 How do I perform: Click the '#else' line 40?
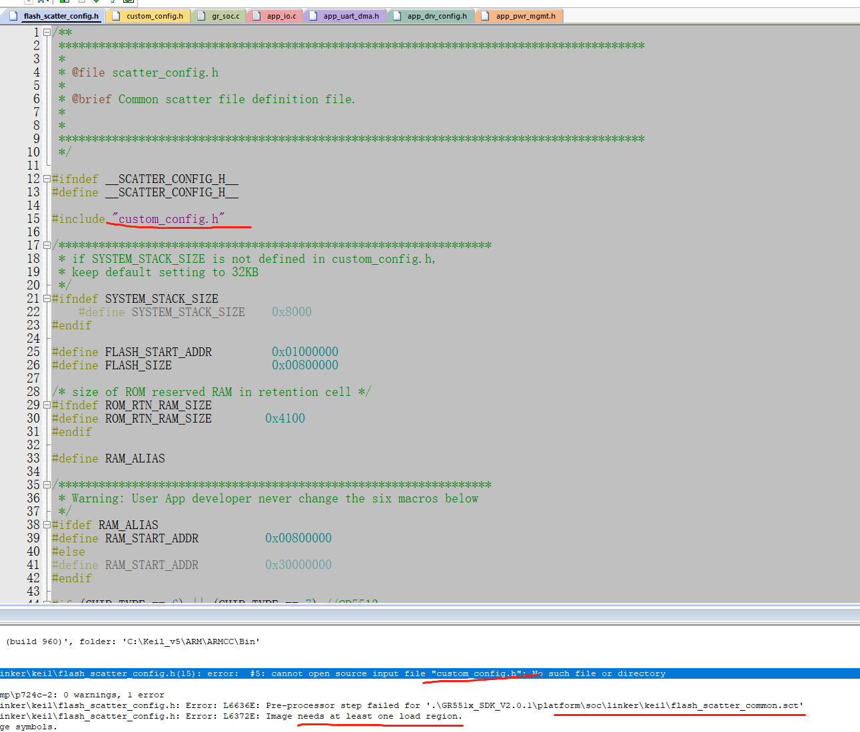69,551
